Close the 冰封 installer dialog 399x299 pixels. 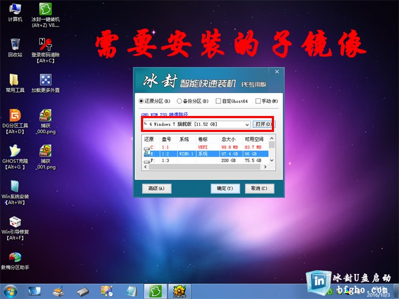[x=277, y=72]
